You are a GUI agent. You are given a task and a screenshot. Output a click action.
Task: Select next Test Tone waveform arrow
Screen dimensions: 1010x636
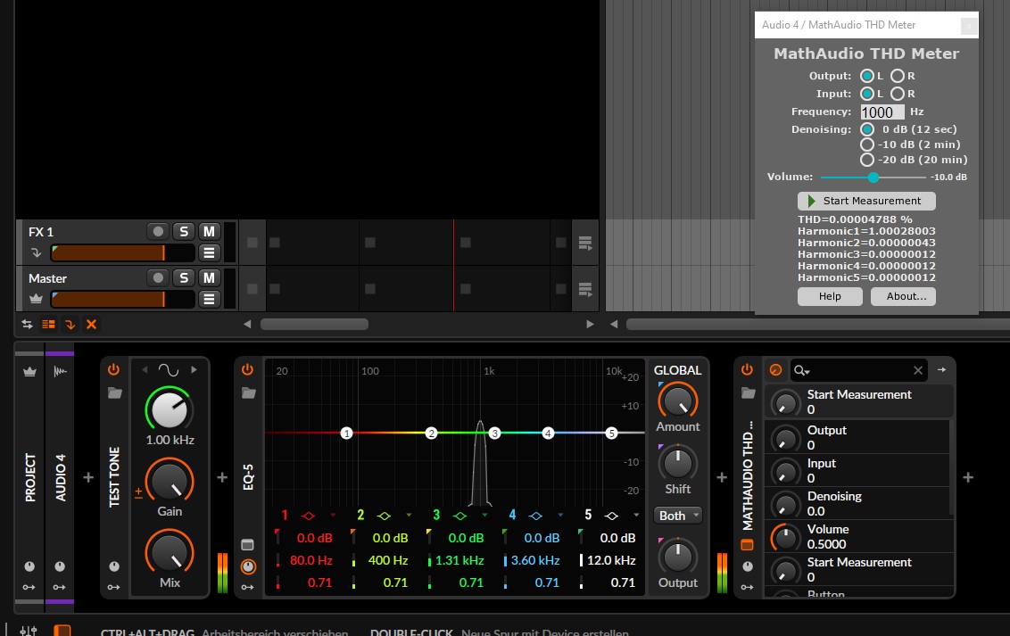[194, 369]
